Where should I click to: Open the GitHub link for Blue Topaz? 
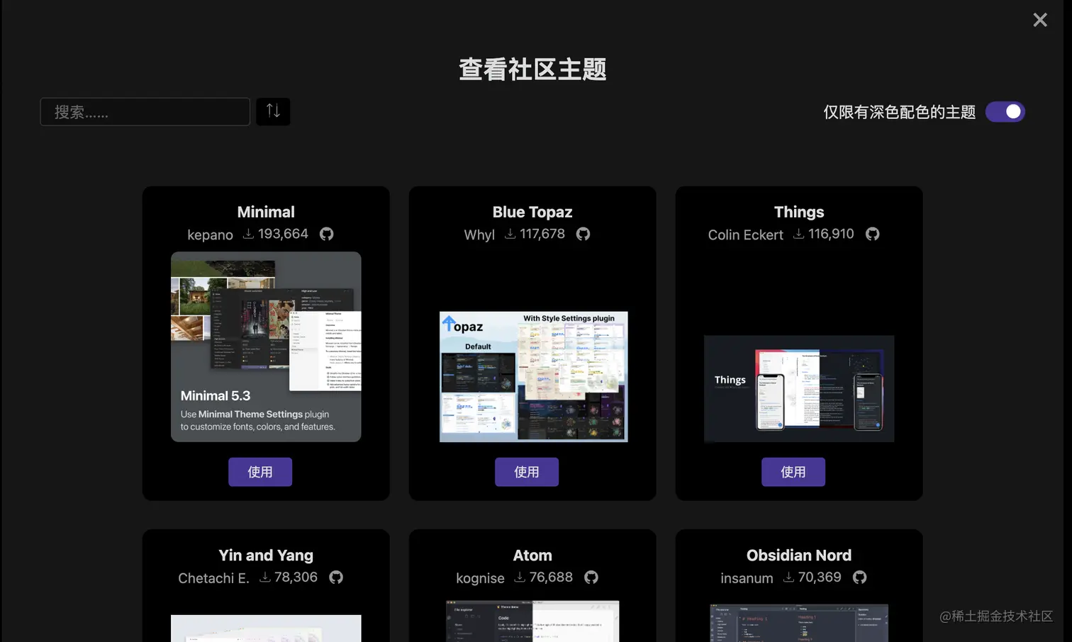click(x=583, y=234)
